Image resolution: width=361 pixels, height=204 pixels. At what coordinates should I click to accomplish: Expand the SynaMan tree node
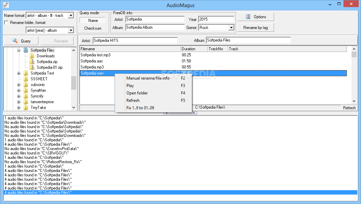[19, 90]
